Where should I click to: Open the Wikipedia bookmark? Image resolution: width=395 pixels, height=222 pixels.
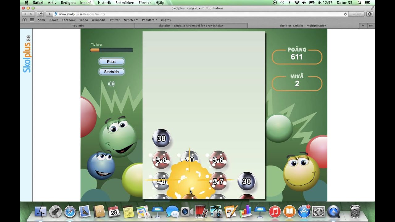tap(99, 20)
